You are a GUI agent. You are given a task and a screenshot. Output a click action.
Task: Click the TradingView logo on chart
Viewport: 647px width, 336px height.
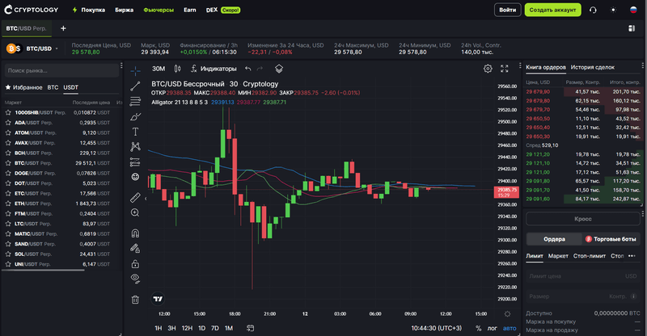tap(158, 299)
